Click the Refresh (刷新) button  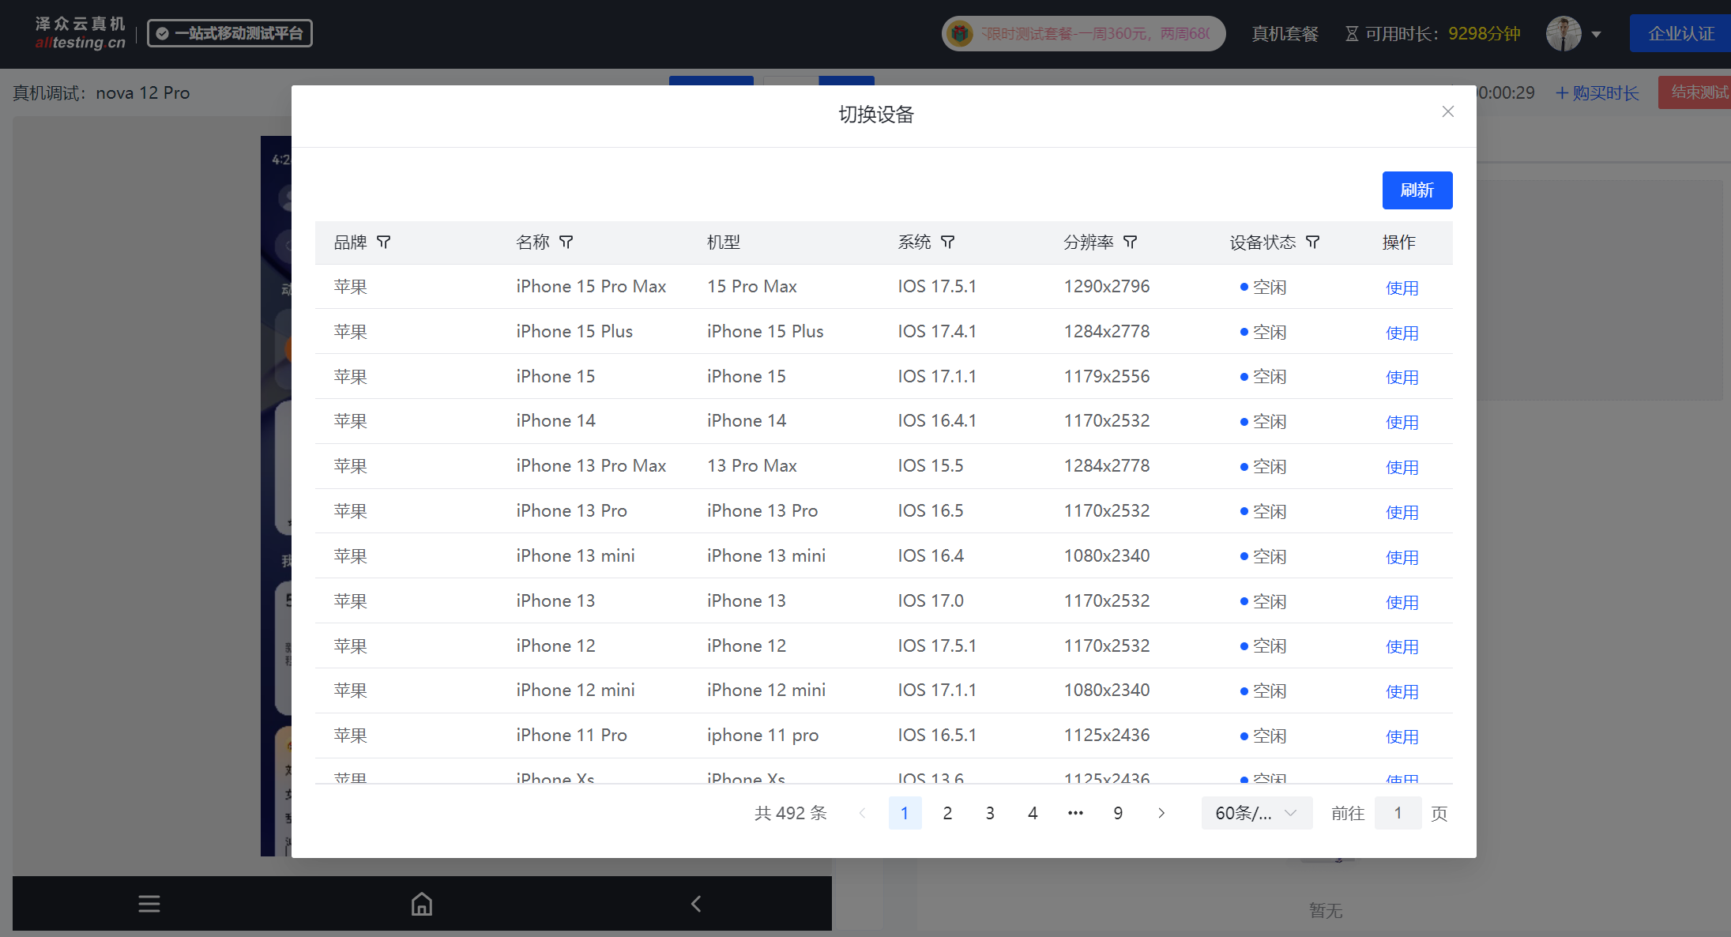[1417, 190]
